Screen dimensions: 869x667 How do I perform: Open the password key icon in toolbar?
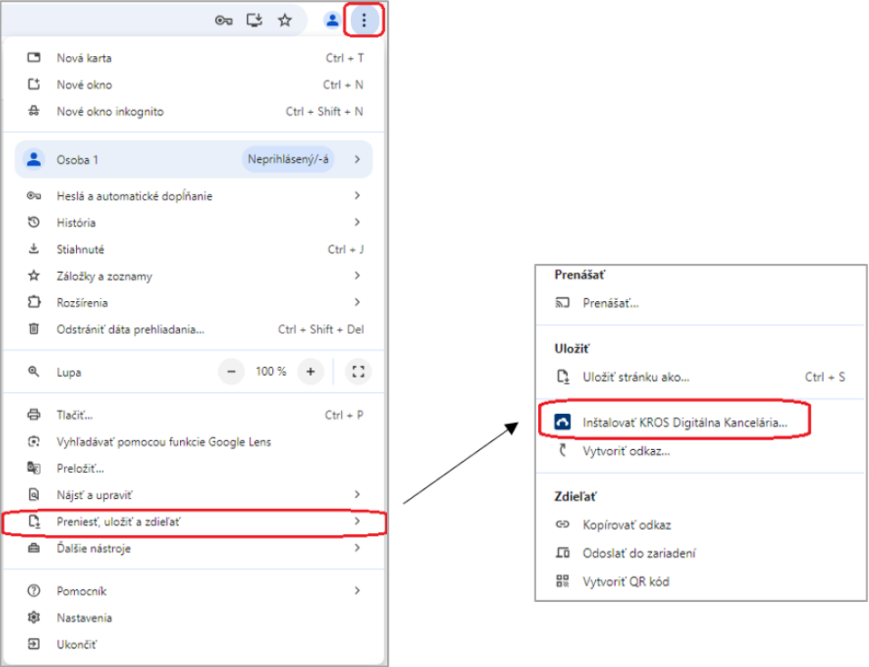[x=223, y=20]
